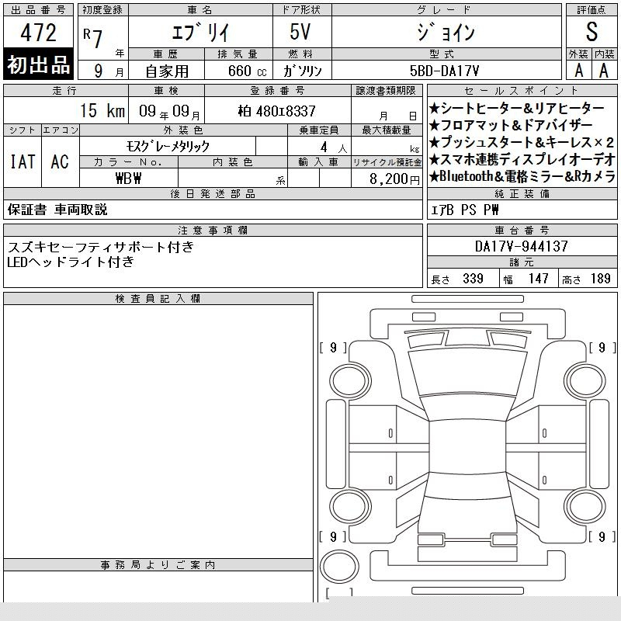Select the grade ジョイン field
Viewport: 621px width, 621px height.
point(446,33)
